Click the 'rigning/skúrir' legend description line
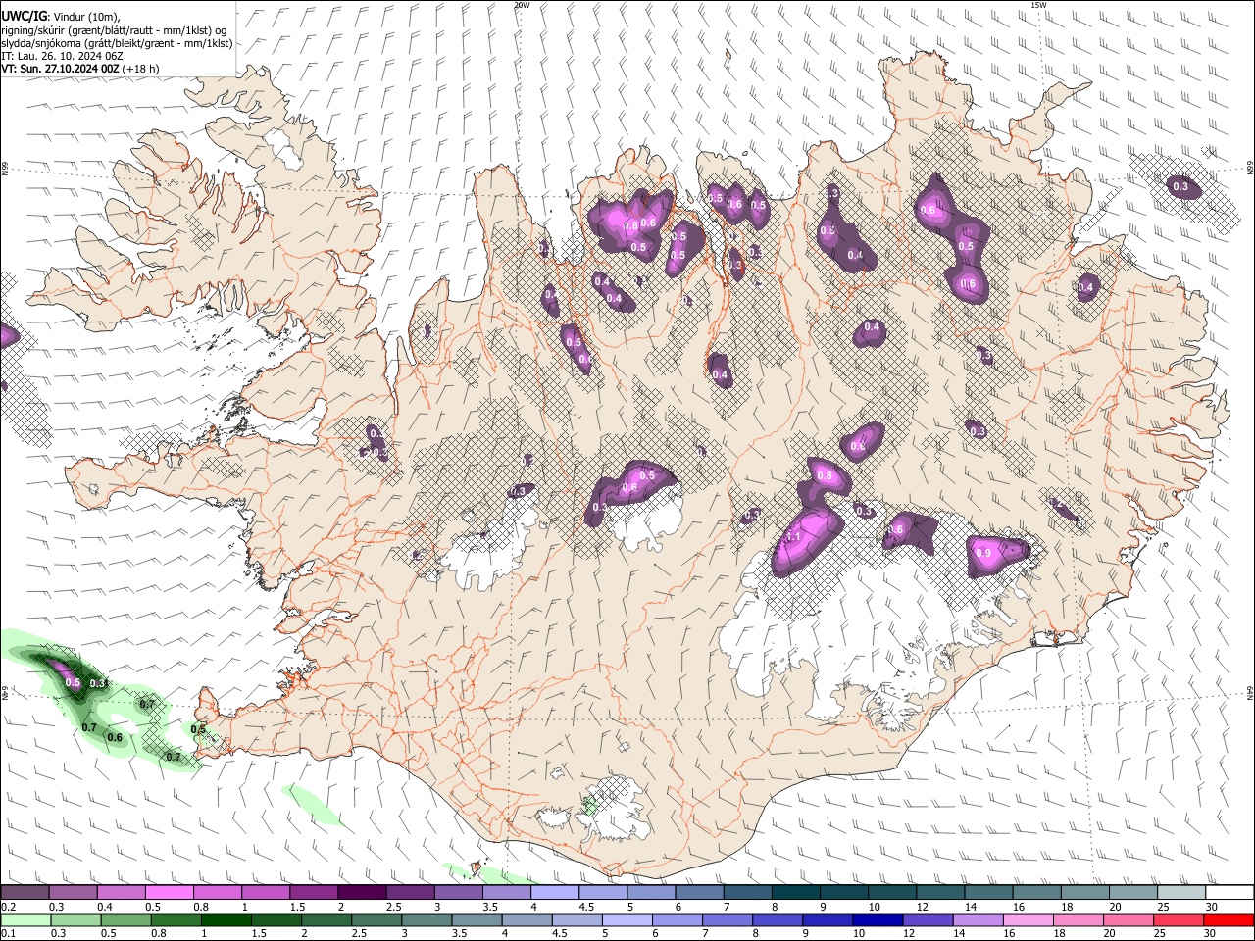The height and width of the screenshot is (941, 1255). tap(113, 30)
